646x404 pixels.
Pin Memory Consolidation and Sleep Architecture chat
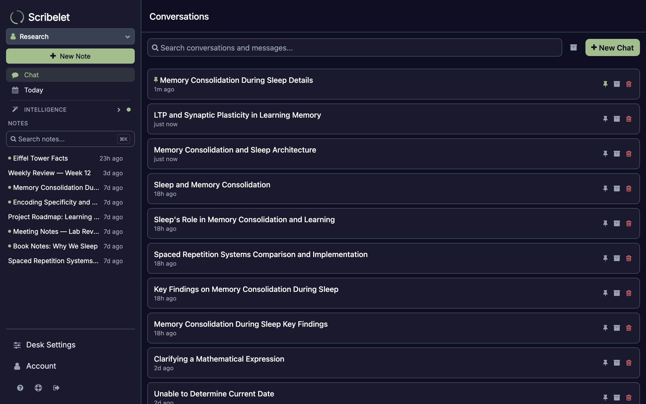point(605,154)
